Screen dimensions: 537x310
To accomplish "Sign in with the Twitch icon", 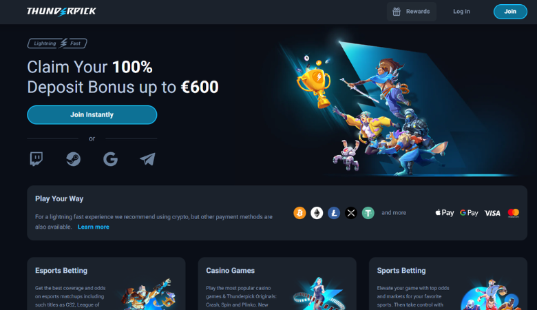I will pos(36,159).
